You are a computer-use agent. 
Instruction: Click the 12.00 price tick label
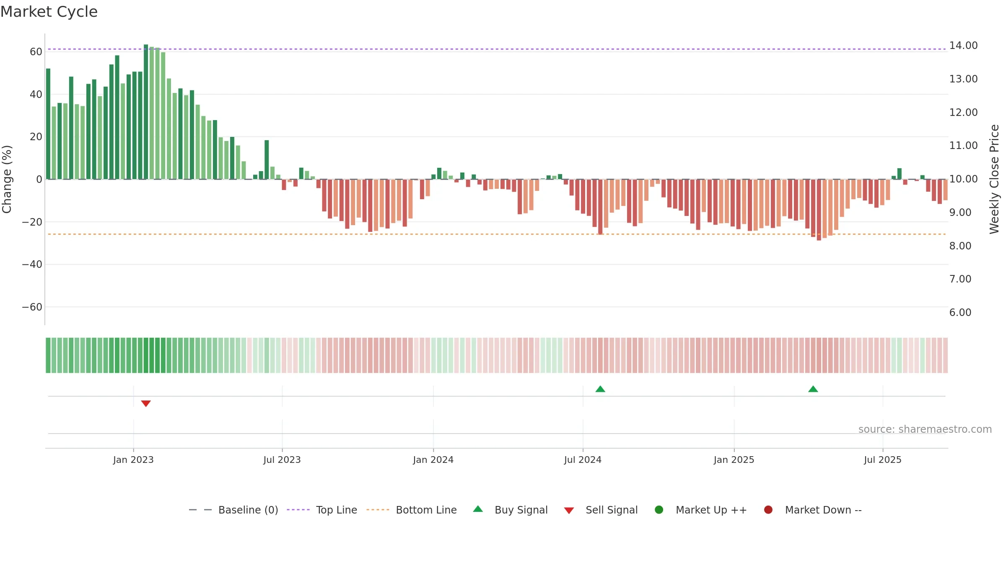click(963, 113)
